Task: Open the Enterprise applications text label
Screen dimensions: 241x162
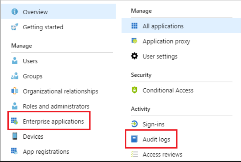Action: 53,121
